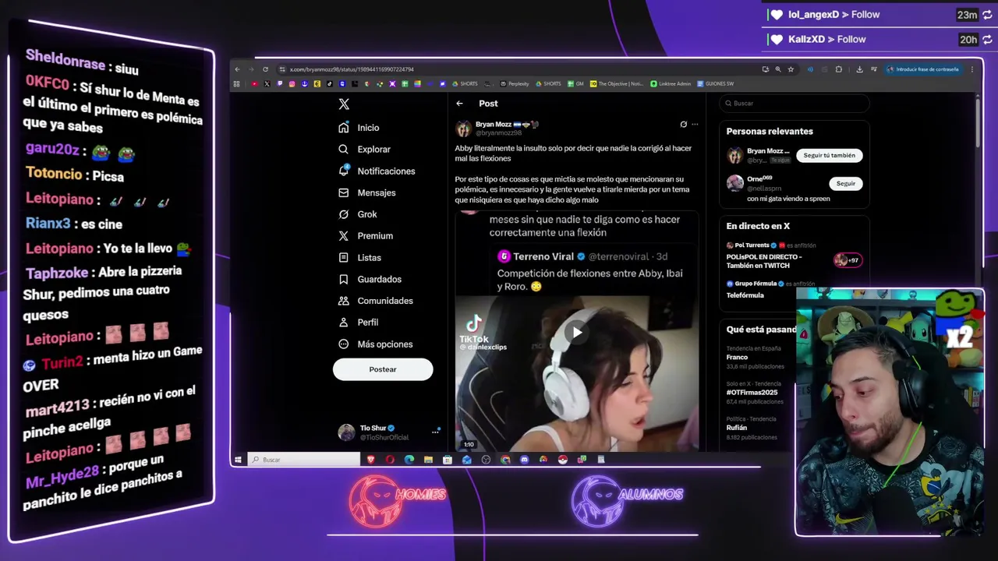Open Microsoft Store from taskbar
Screen dimensions: 998x561
447,460
